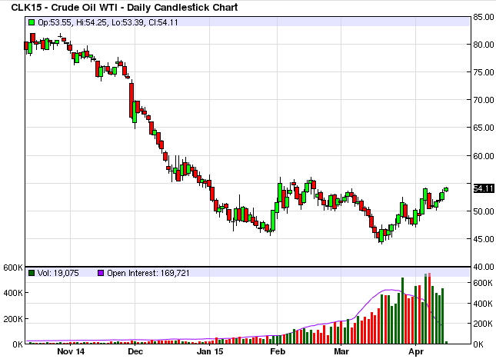
Task: Click the tallest dark green volume bar before April
Action: 403,311
